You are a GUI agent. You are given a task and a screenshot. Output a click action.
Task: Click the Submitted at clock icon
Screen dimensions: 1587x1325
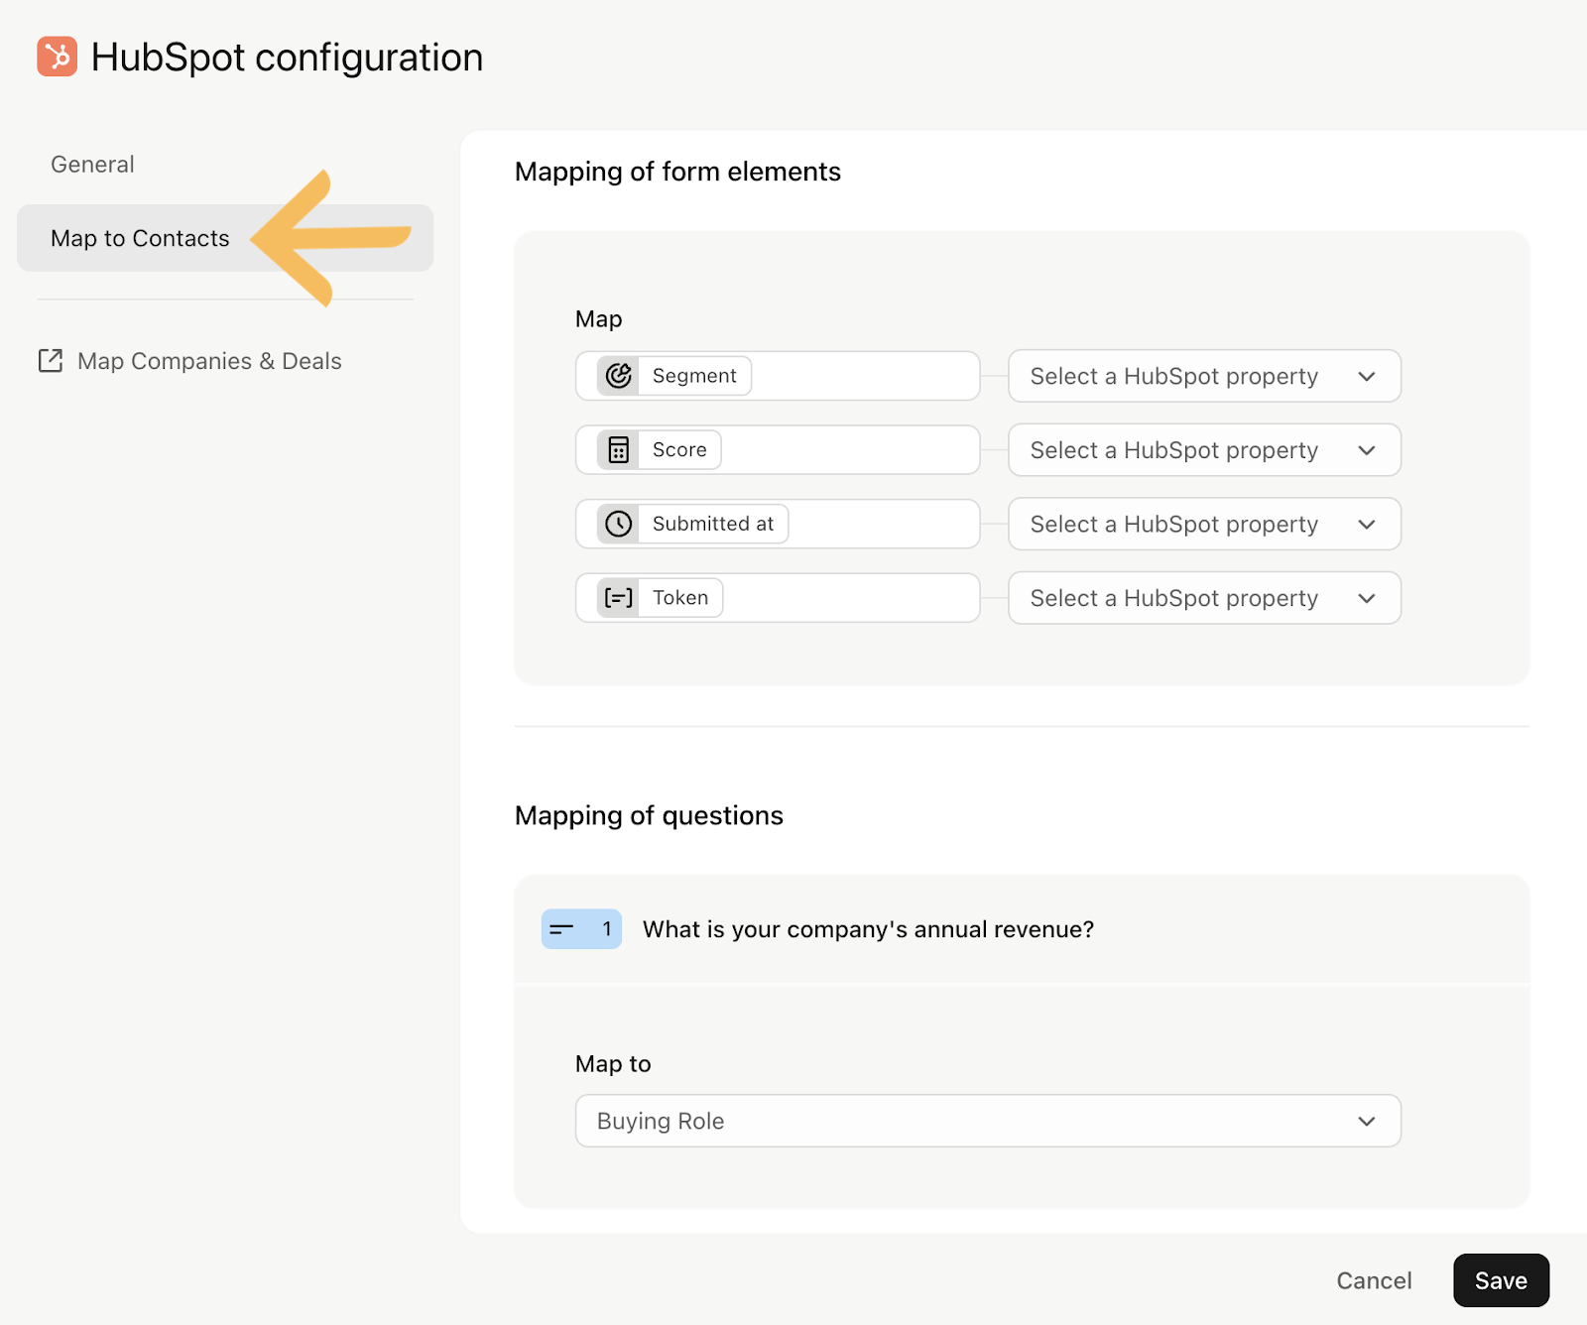pos(619,524)
